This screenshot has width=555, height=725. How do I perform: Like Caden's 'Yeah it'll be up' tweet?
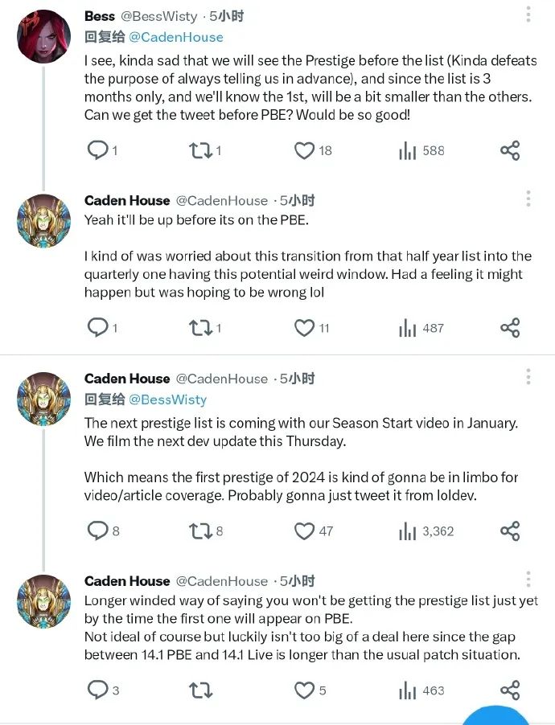[x=304, y=328]
